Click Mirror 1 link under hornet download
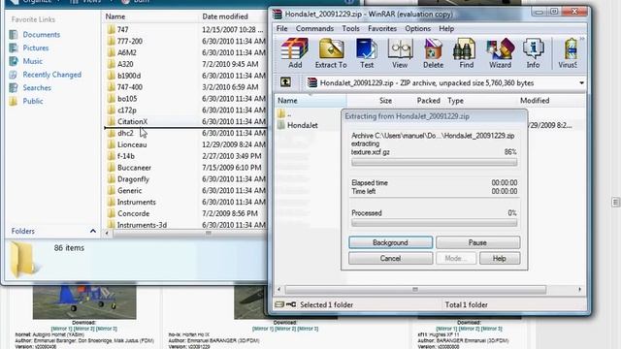Viewport: 621px width, 349px height. tap(61, 329)
